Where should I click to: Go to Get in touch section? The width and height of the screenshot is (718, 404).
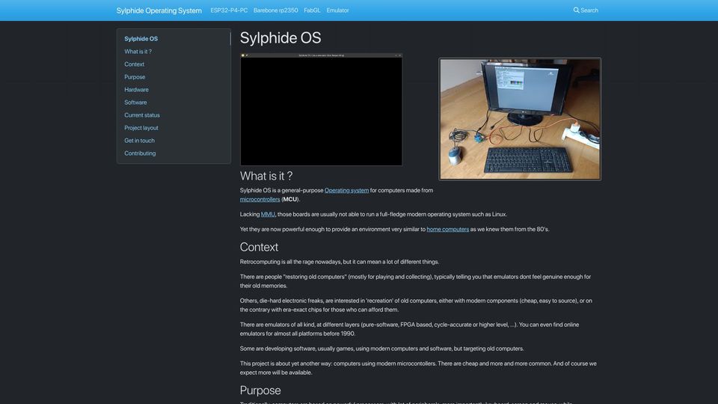139,141
